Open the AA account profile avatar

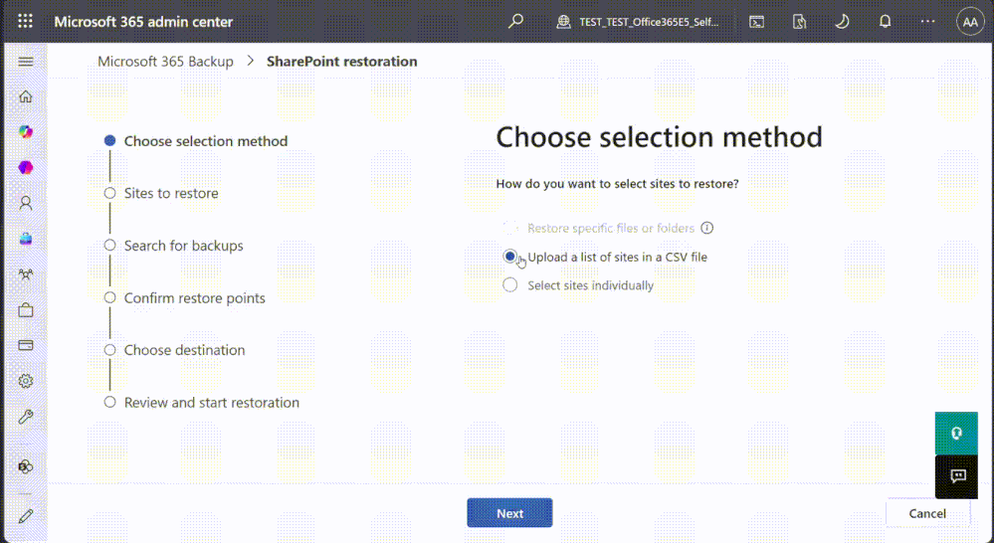[x=970, y=21]
